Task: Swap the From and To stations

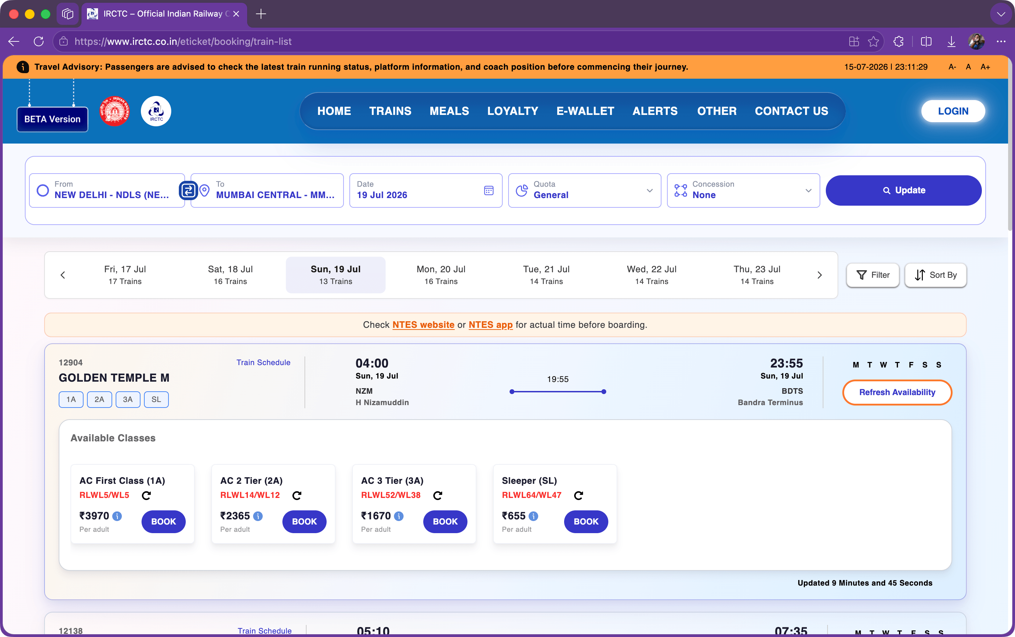Action: coord(188,190)
